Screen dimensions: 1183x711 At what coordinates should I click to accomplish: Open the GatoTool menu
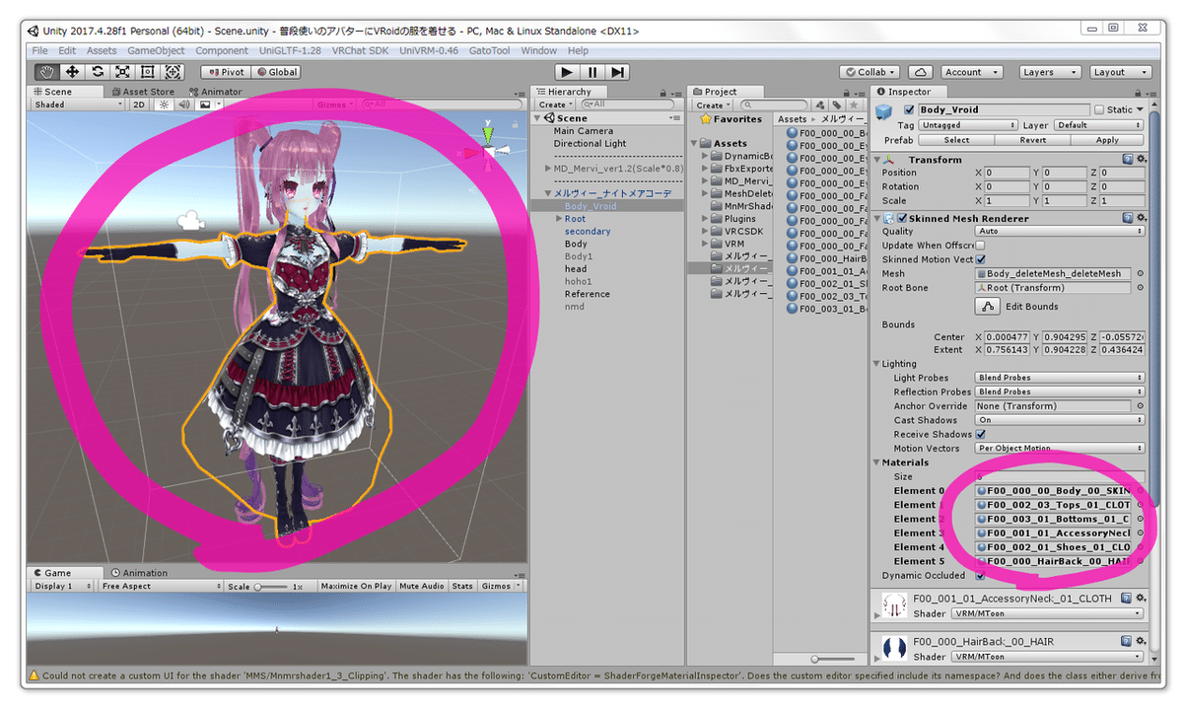pos(489,50)
